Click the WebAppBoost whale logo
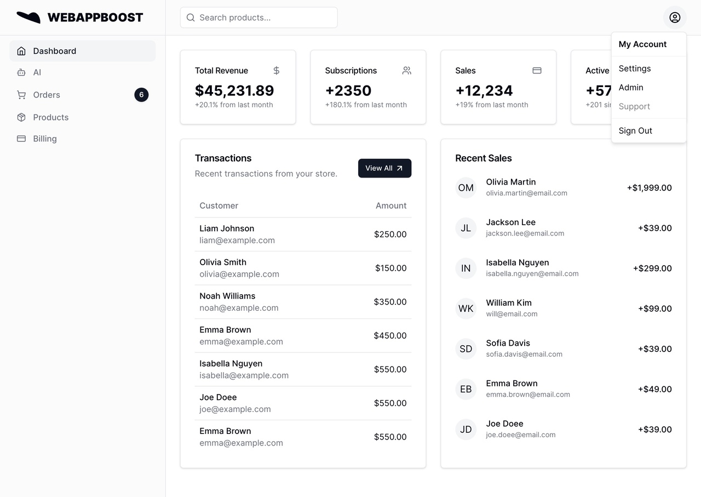The height and width of the screenshot is (497, 701). 28,17
